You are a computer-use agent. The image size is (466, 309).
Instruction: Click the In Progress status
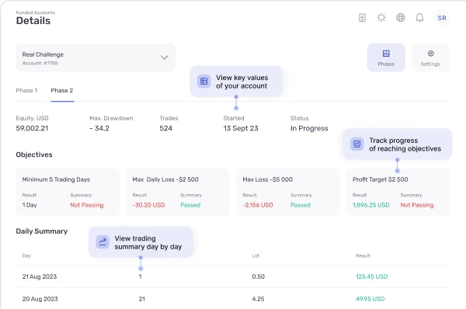tap(309, 128)
